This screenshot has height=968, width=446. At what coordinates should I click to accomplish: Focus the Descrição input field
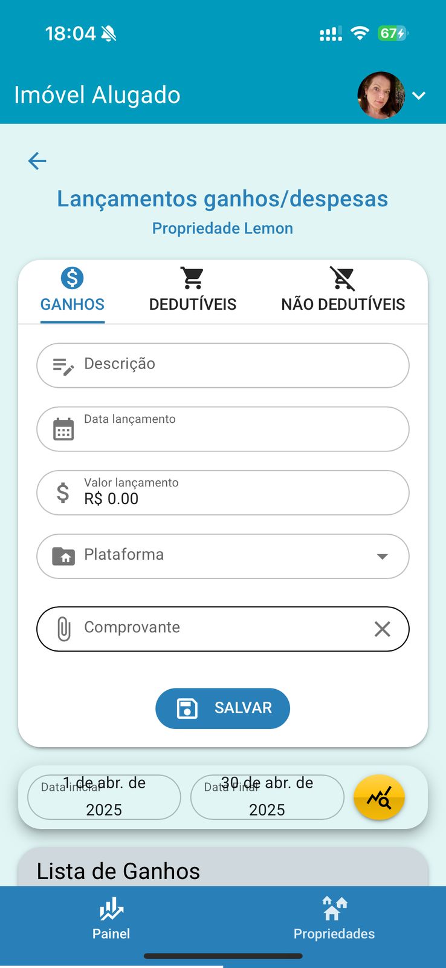[236, 365]
